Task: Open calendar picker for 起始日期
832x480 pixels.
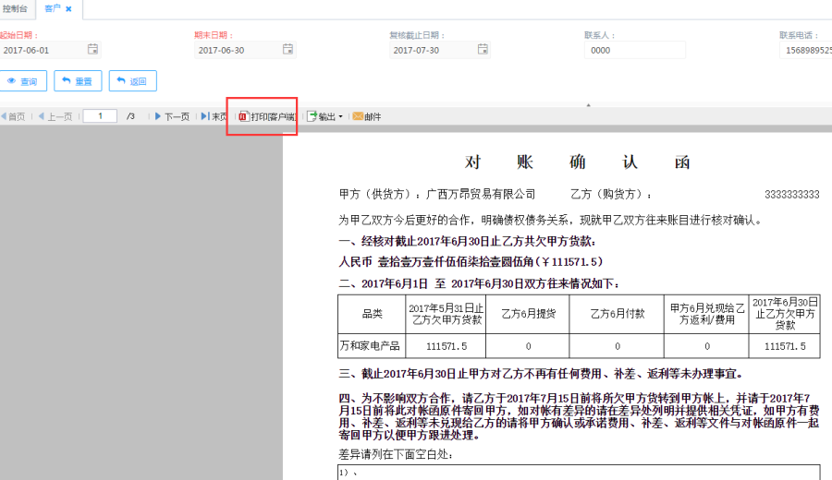Action: click(x=92, y=50)
